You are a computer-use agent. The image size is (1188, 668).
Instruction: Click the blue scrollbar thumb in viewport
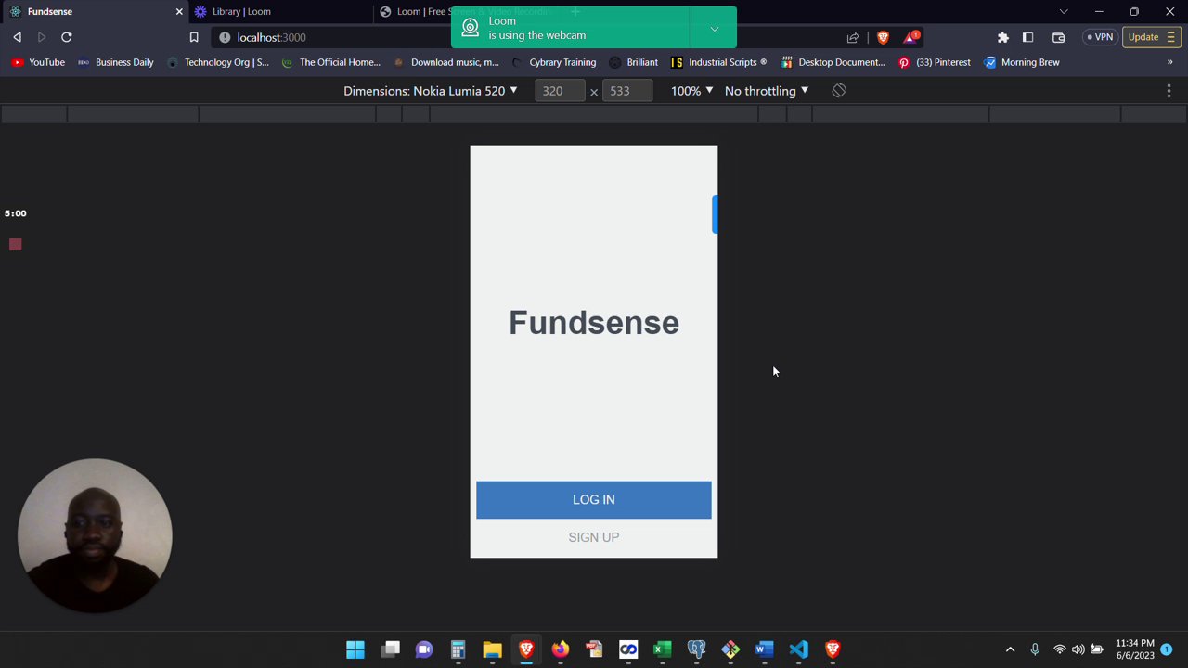[715, 214]
